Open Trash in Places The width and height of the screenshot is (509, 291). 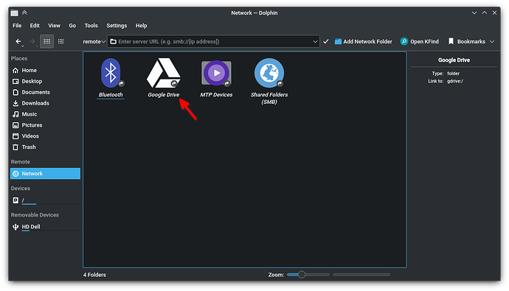pyautogui.click(x=45, y=147)
